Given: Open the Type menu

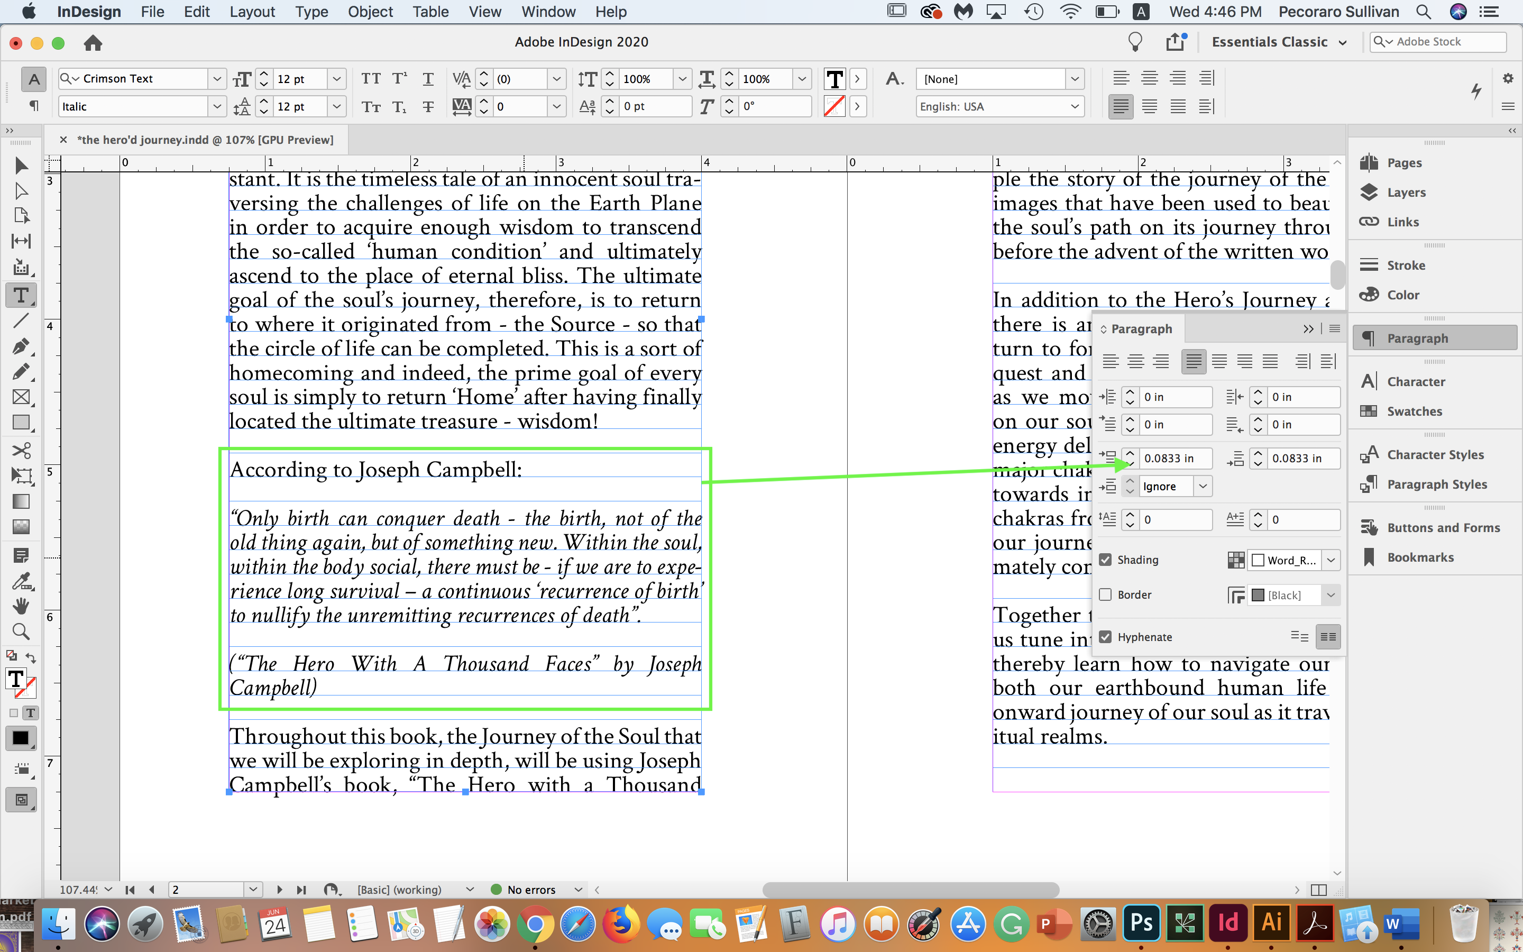Looking at the screenshot, I should click(311, 11).
